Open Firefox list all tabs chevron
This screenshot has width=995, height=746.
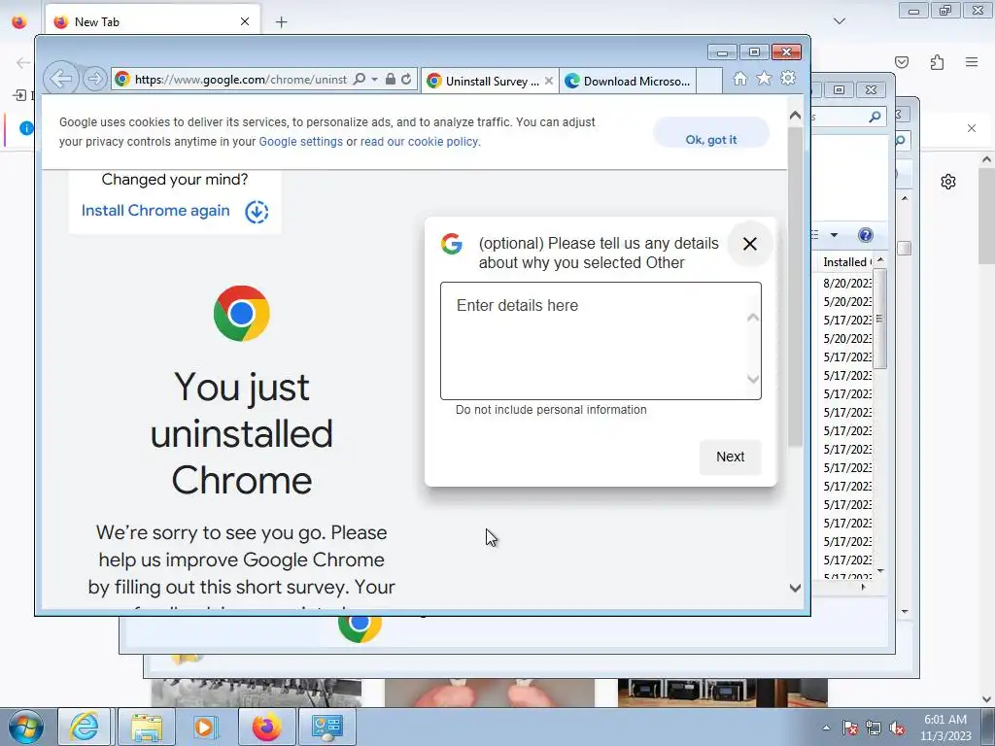(839, 21)
